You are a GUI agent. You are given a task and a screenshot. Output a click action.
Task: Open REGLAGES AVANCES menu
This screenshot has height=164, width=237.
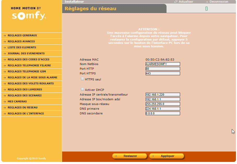click(x=21, y=42)
